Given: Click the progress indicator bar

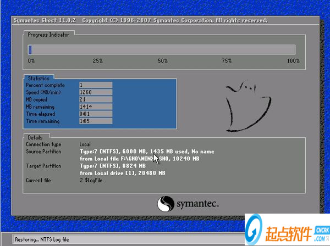Looking at the screenshot, I should [161, 49].
